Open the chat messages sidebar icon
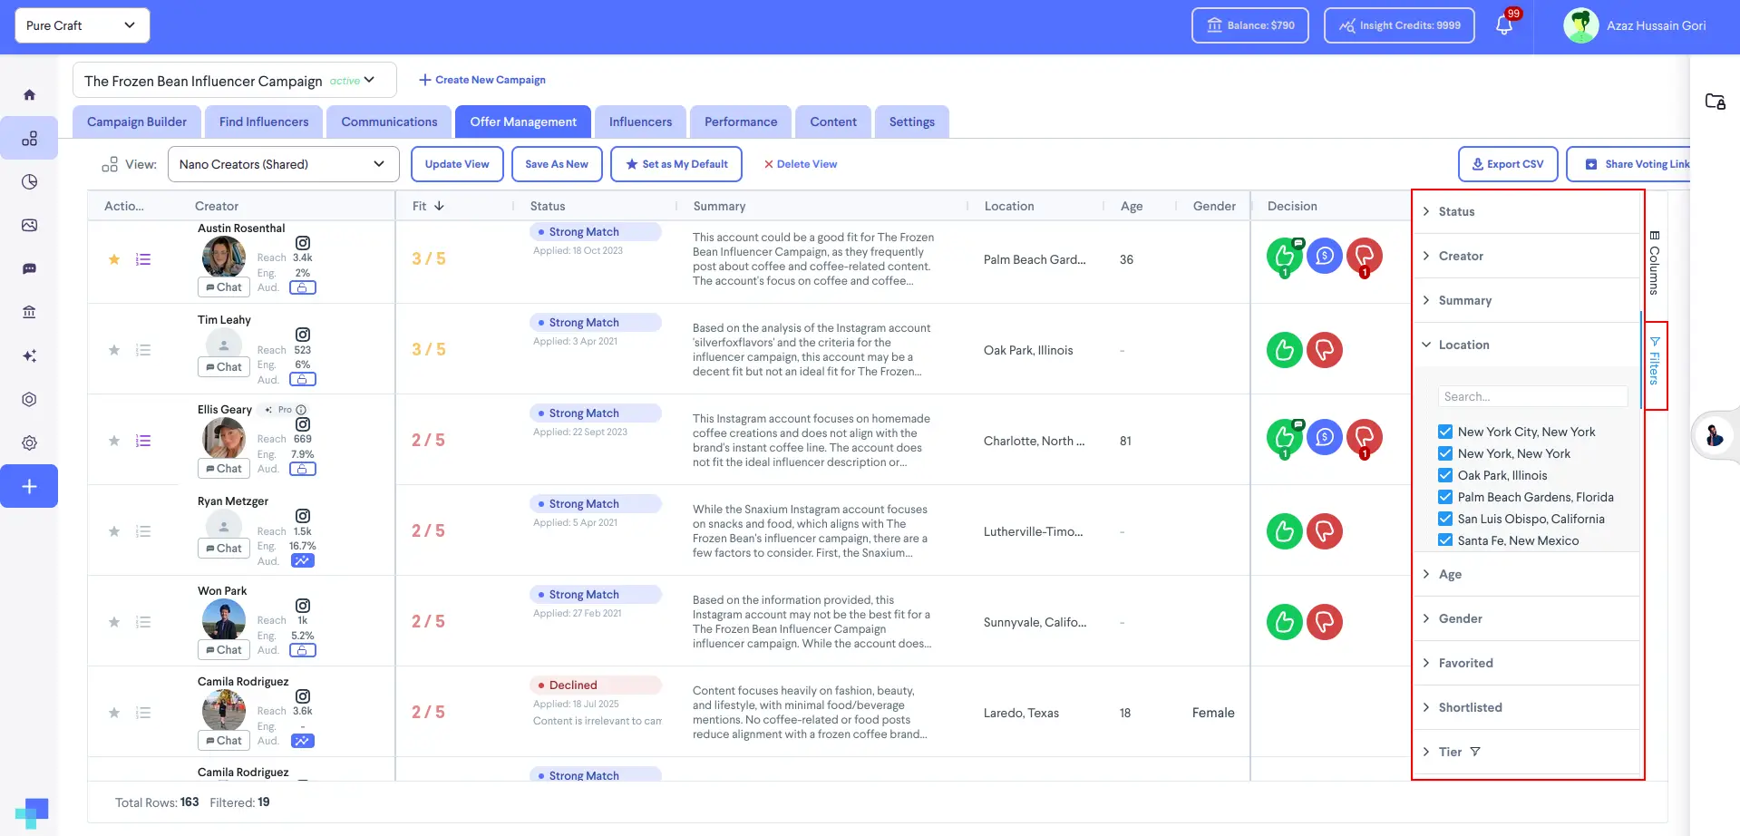The image size is (1740, 836). [29, 268]
